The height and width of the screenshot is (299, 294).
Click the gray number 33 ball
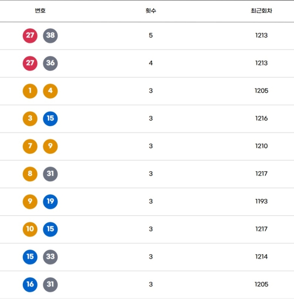click(50, 256)
